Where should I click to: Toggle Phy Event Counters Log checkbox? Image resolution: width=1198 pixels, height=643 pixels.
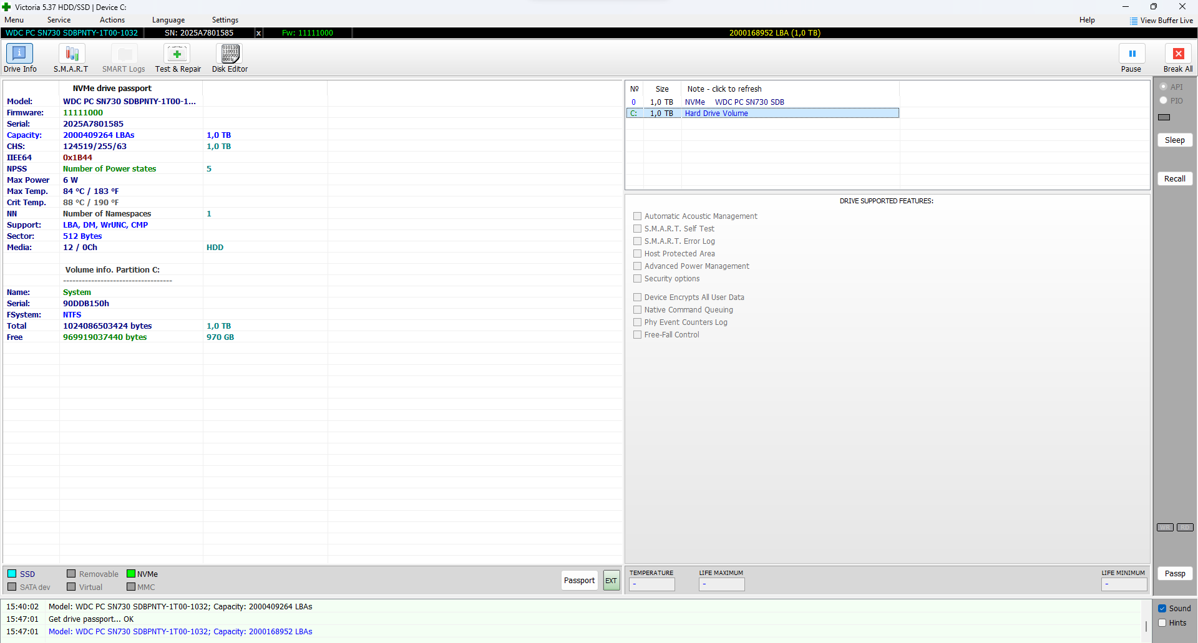click(x=638, y=322)
